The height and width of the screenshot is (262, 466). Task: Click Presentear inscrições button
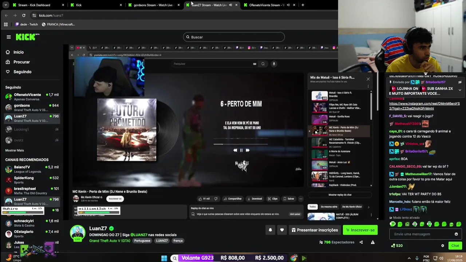click(315, 230)
